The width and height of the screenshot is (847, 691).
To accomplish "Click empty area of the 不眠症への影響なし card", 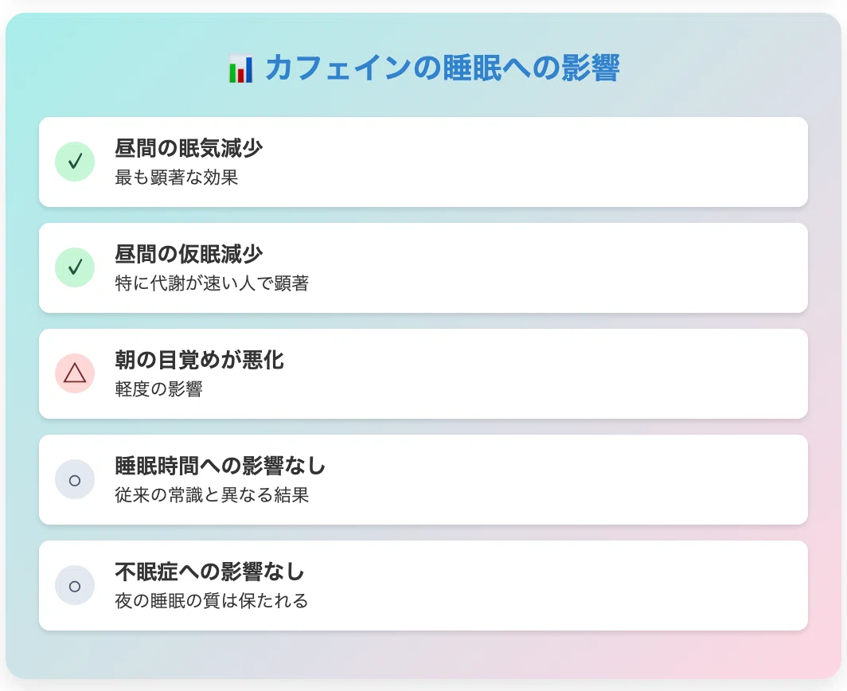I will point(541,585).
